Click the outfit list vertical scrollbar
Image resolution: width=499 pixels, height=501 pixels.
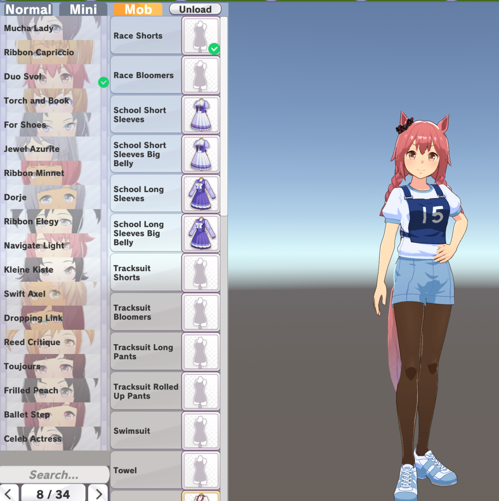click(224, 116)
